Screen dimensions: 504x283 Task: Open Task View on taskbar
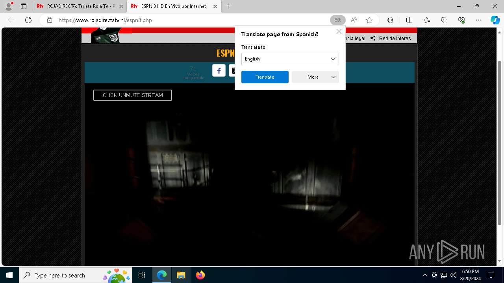pyautogui.click(x=142, y=275)
